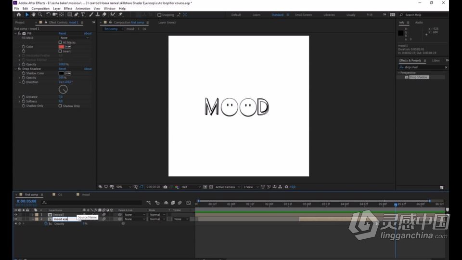Screen dimensions: 462x260
Task: Collapse the Drop Shadow effect twirl
Action: pyautogui.click(x=15, y=69)
